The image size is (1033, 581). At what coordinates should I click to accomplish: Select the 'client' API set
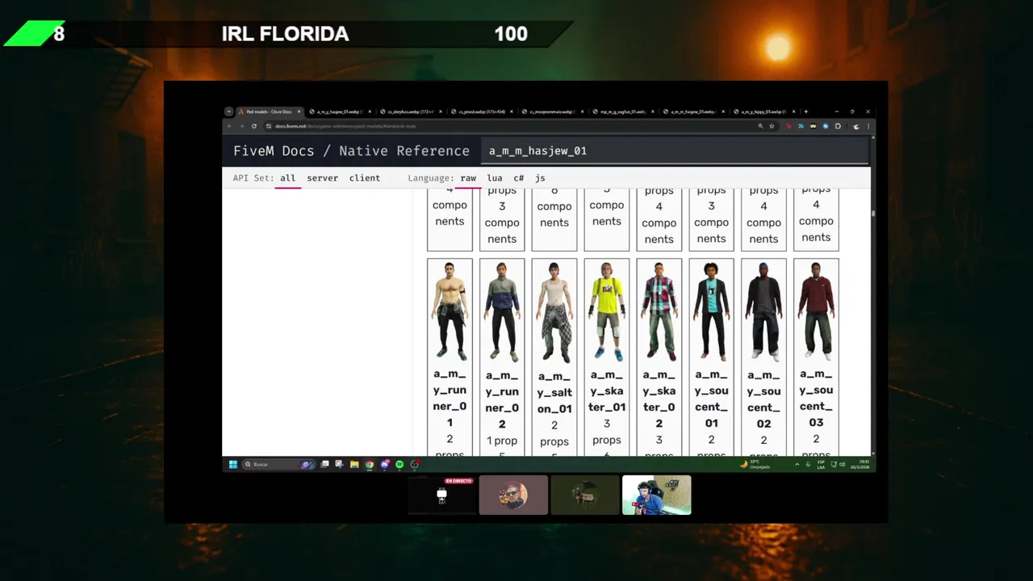(365, 178)
